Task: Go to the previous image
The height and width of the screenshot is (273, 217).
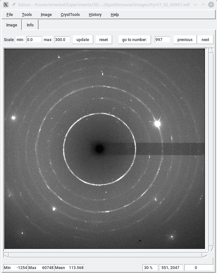Action: (x=185, y=40)
